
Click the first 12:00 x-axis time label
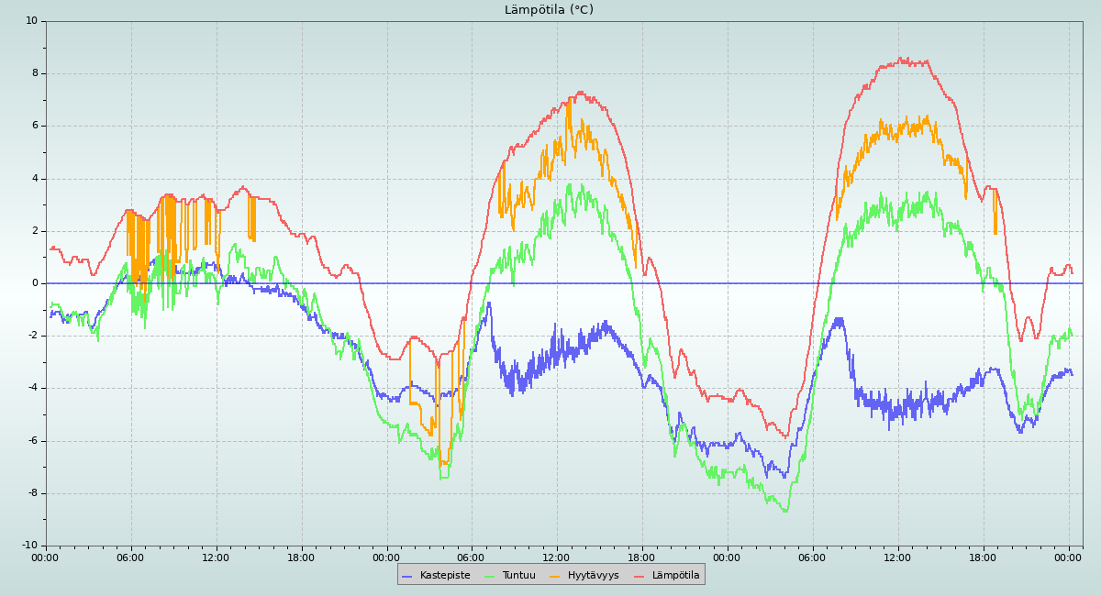[x=216, y=557]
